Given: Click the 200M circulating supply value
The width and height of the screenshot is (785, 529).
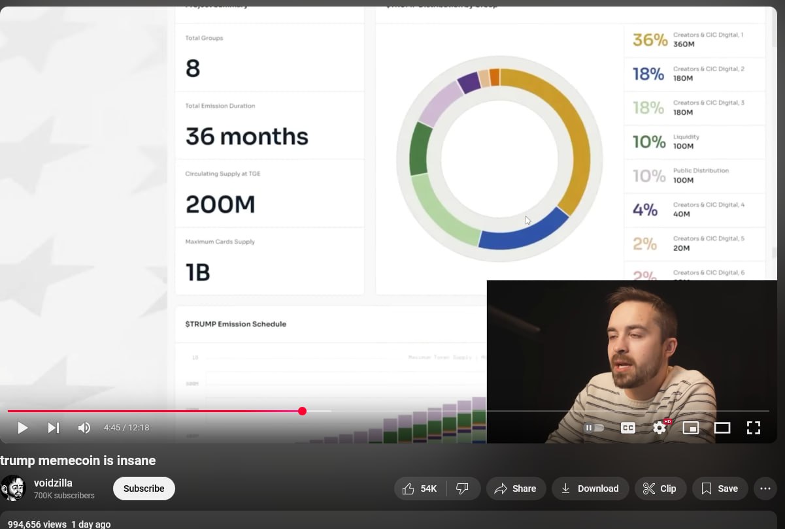Looking at the screenshot, I should [x=220, y=204].
